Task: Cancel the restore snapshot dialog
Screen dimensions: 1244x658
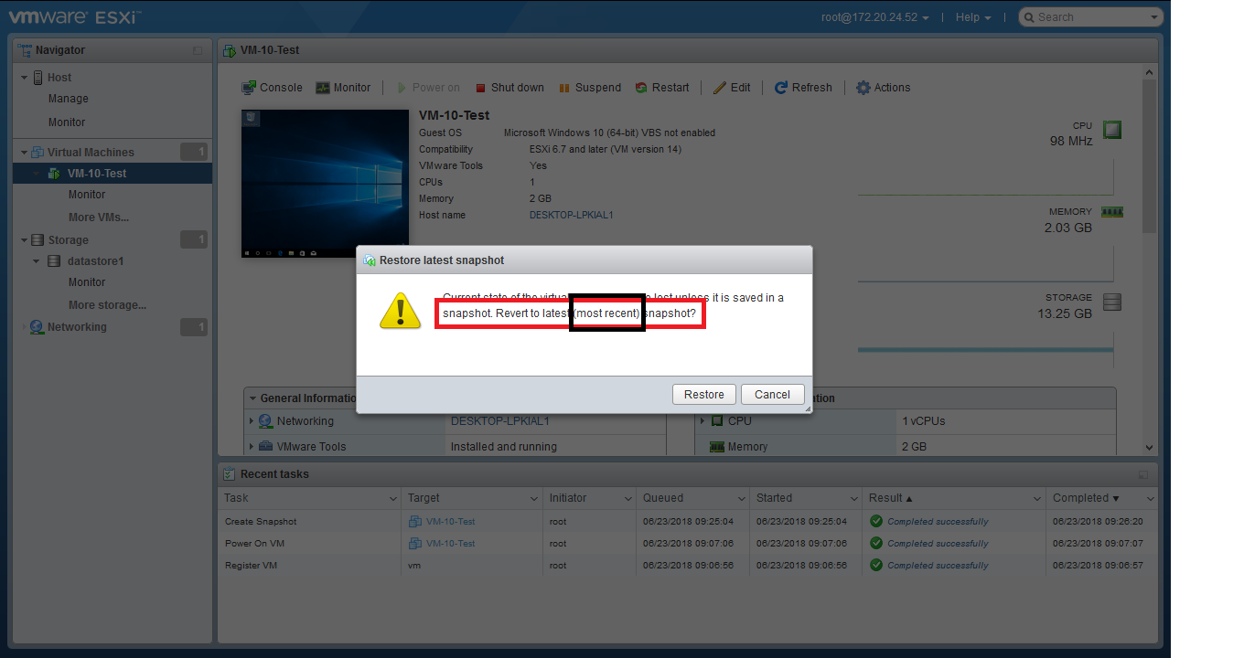Action: point(772,395)
